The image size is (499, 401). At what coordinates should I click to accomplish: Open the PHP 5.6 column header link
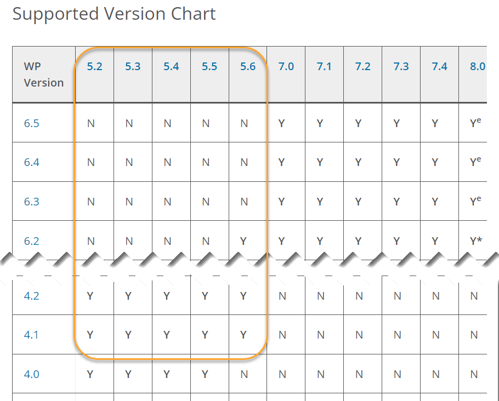[x=248, y=66]
